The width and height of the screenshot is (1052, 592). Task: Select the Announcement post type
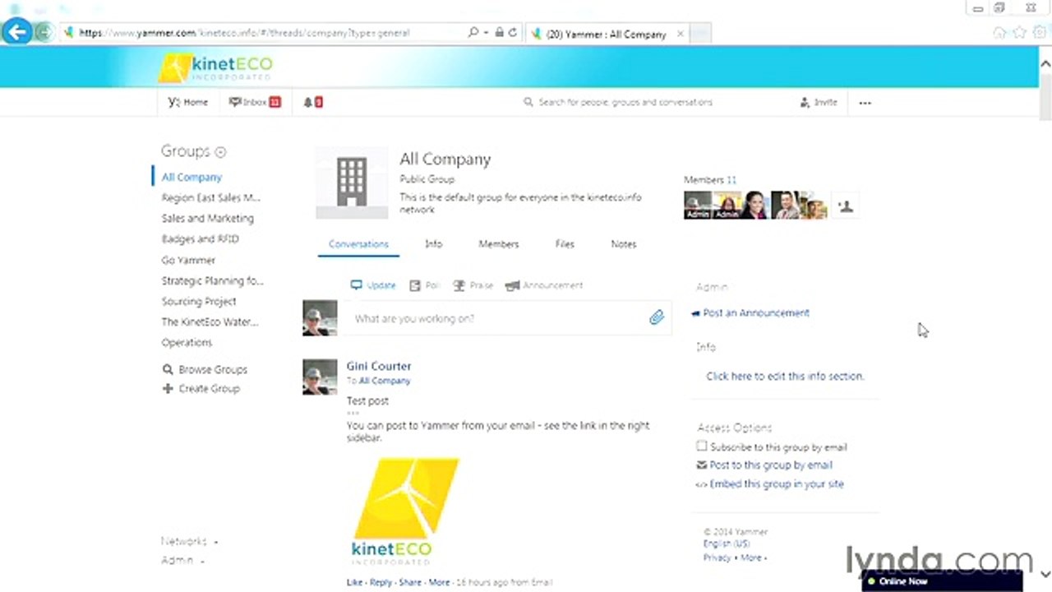(x=544, y=285)
